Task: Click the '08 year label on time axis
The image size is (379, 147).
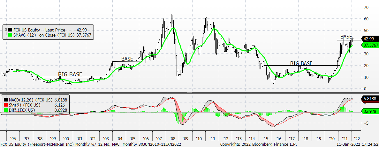Action: (172, 139)
